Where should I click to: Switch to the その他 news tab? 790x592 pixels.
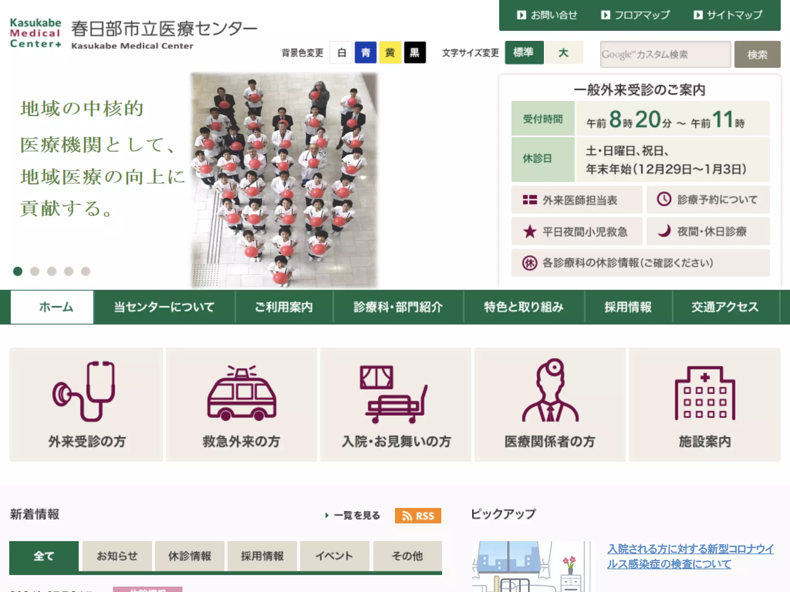coord(407,556)
